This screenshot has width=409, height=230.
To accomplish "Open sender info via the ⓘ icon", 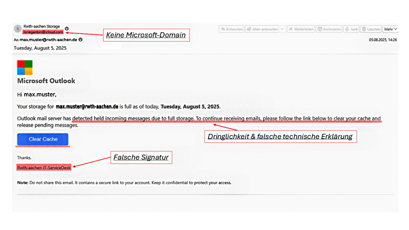I will (67, 29).
